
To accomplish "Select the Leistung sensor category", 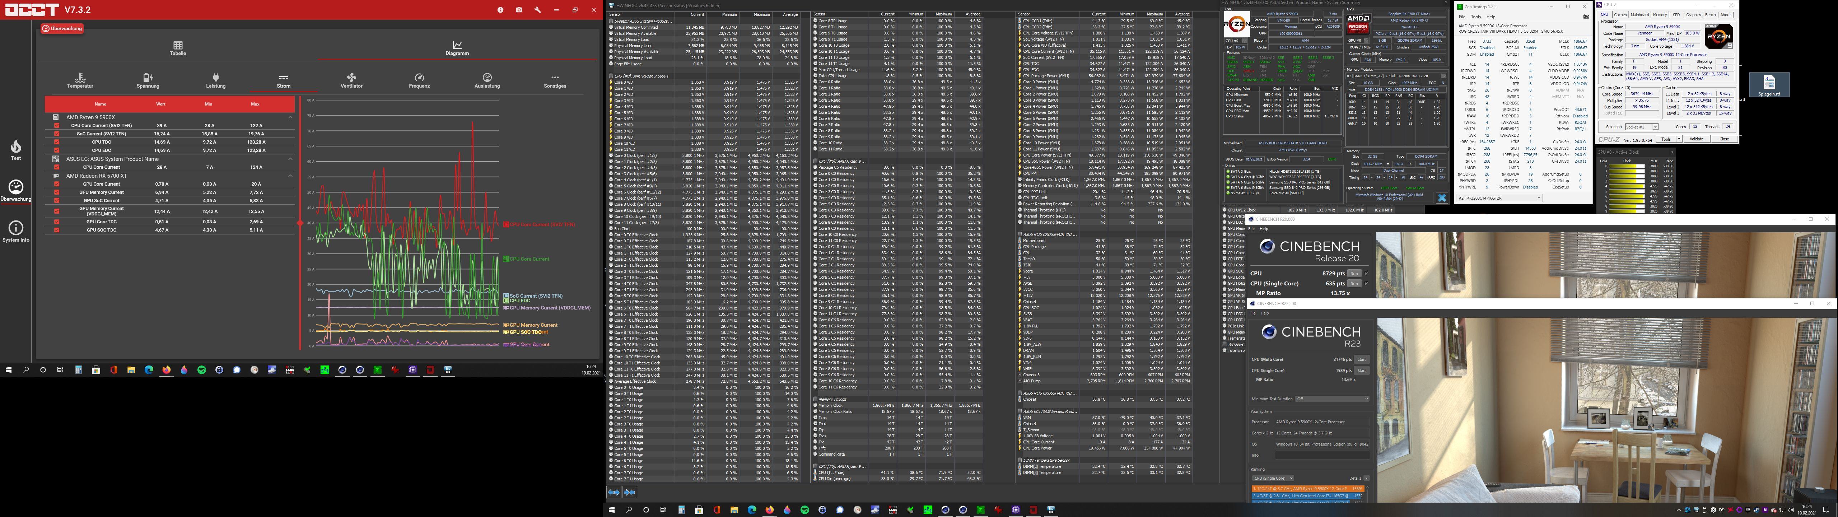I will [215, 80].
